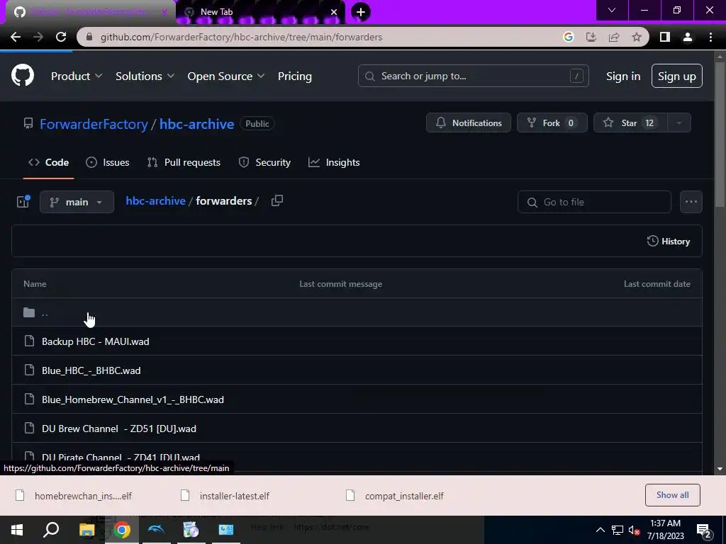Open the ForwarderFactory owner link

(x=94, y=124)
